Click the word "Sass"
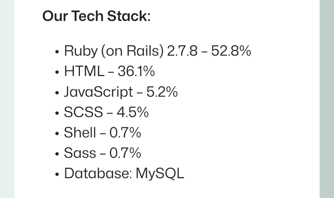 [80, 153]
